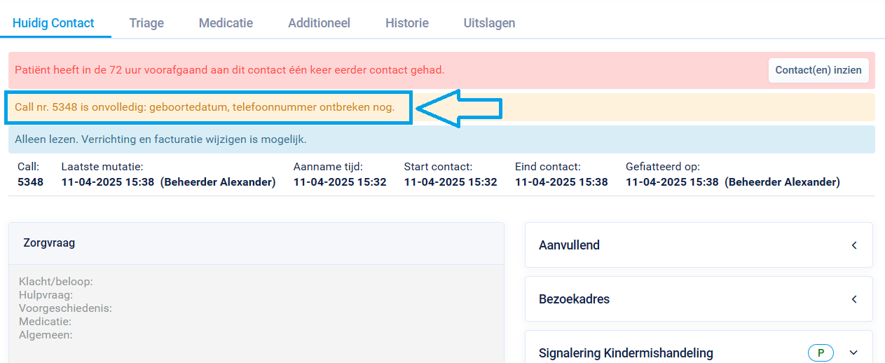Click the Zorgvraag panel header
This screenshot has width=885, height=363.
pyautogui.click(x=256, y=243)
